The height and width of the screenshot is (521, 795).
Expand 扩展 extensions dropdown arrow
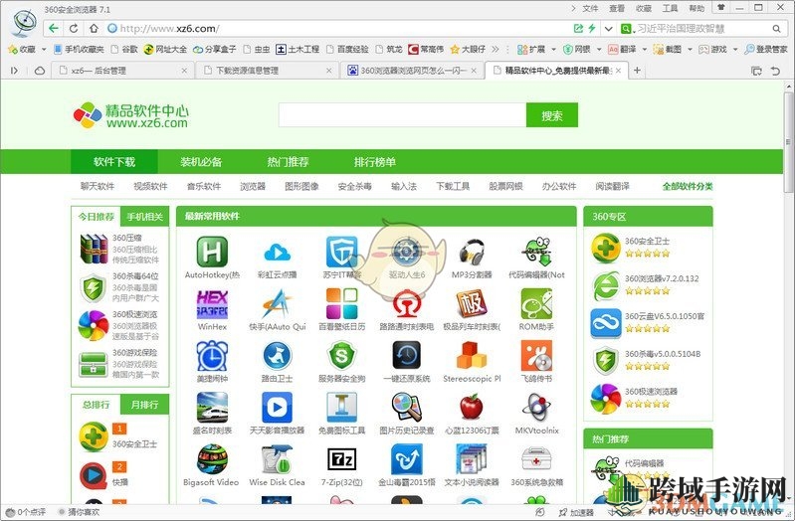point(553,49)
